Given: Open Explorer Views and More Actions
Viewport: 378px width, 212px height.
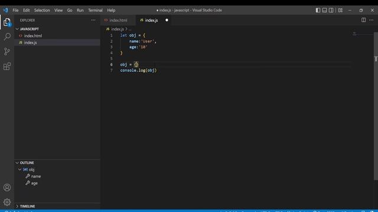Looking at the screenshot, I should coord(93,20).
